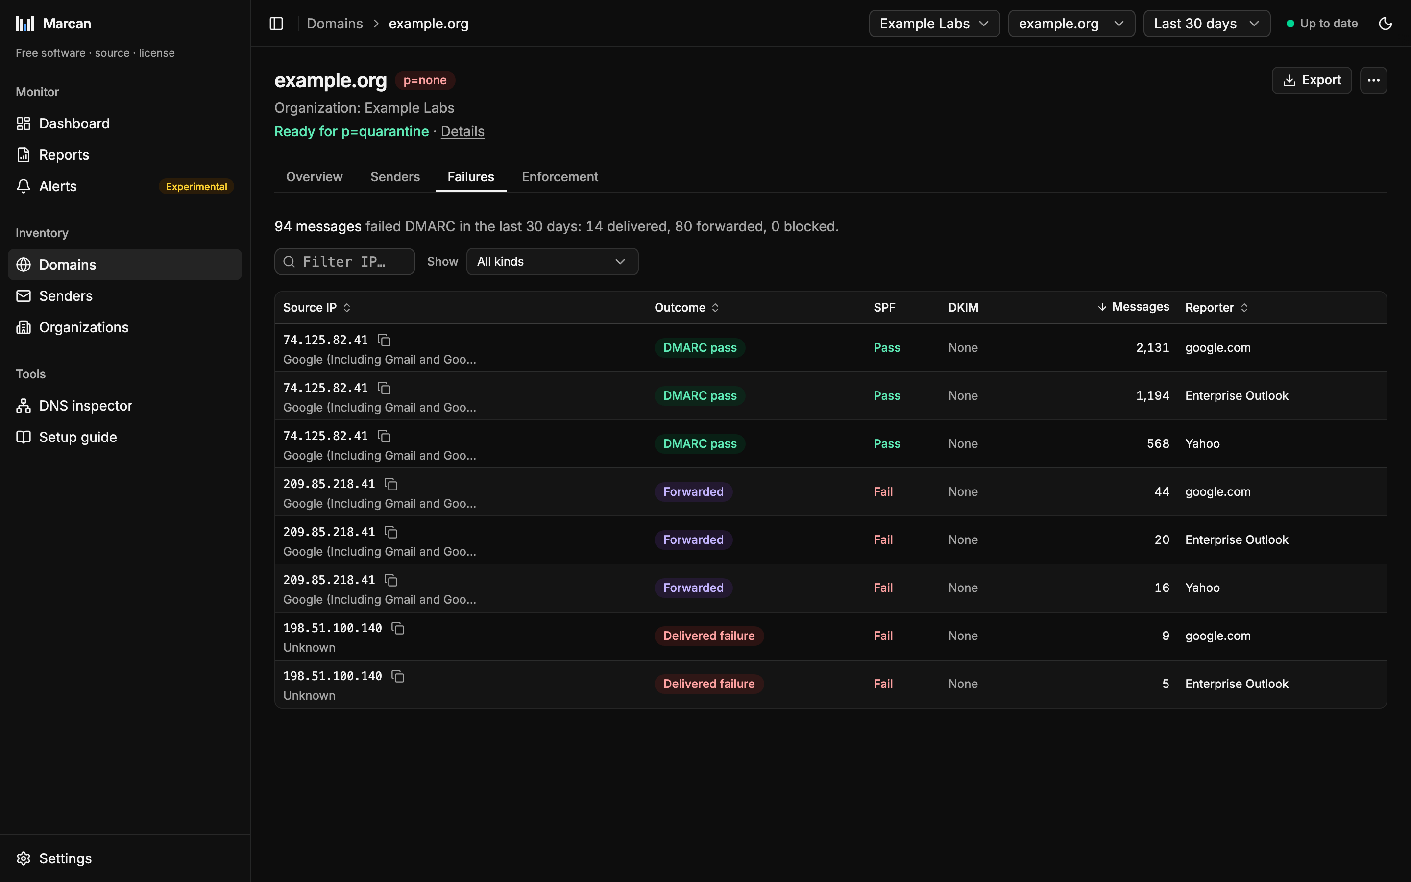Screen dimensions: 1411x882
Task: Open the Details link
Action: [x=462, y=131]
